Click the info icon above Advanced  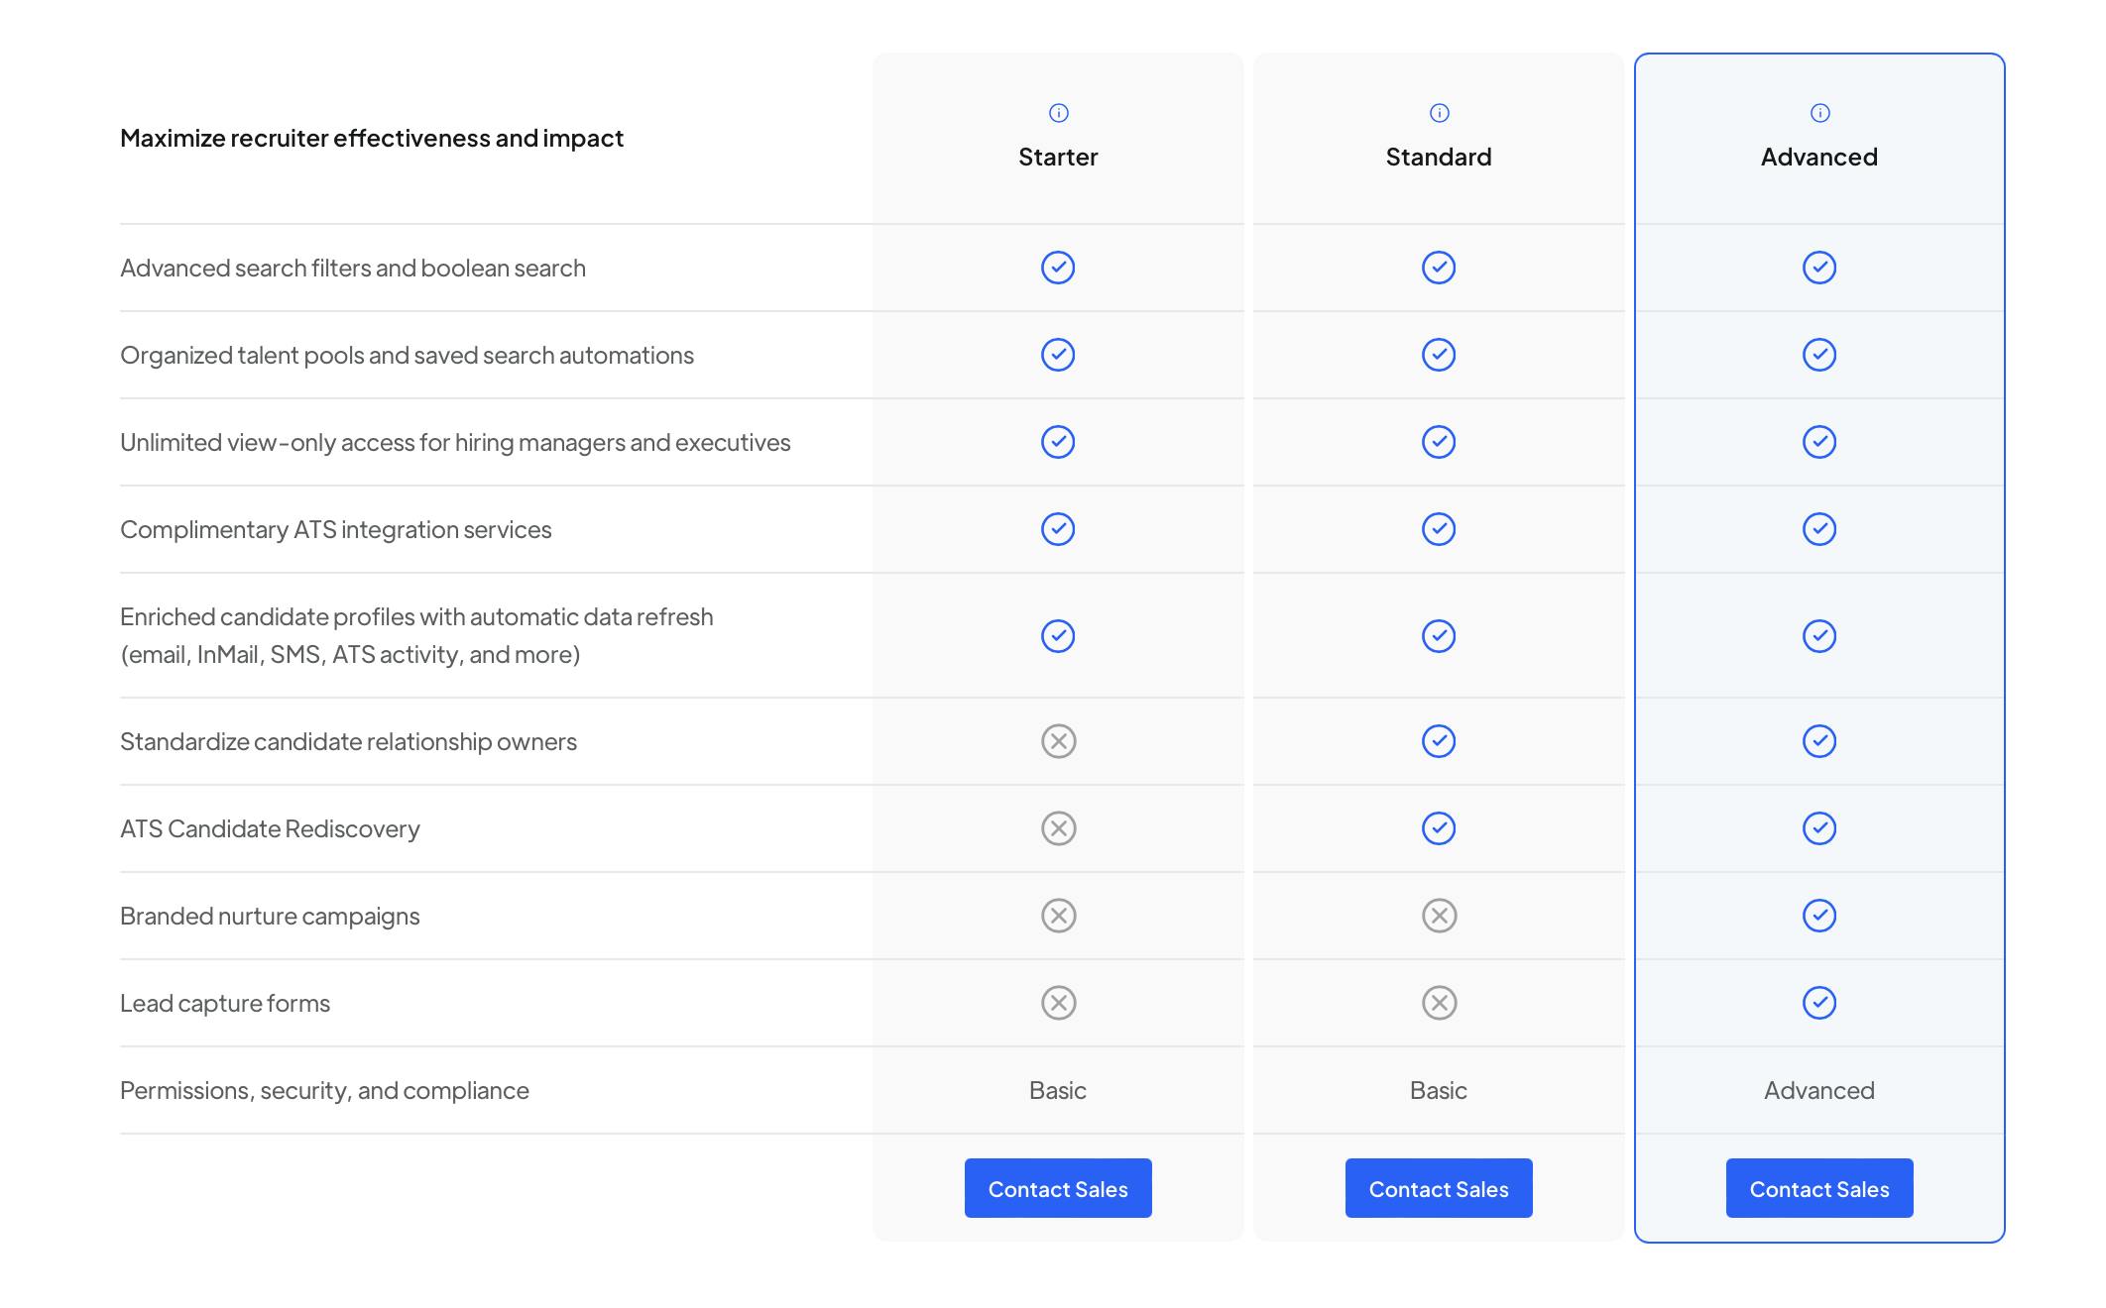(x=1819, y=113)
